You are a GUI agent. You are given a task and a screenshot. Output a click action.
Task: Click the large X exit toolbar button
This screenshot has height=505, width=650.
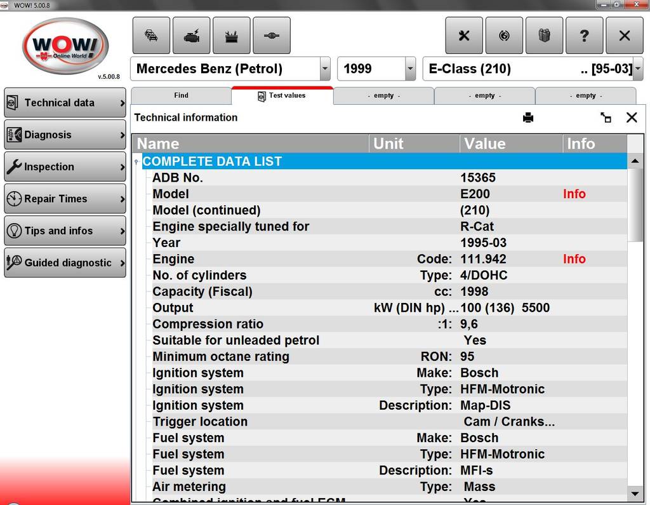[x=625, y=36]
